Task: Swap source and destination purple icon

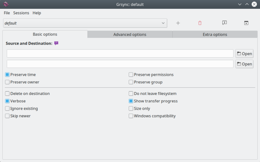Action: 56,43
